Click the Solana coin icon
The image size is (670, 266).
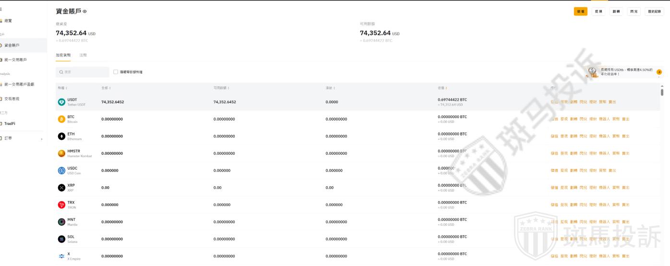[61, 239]
